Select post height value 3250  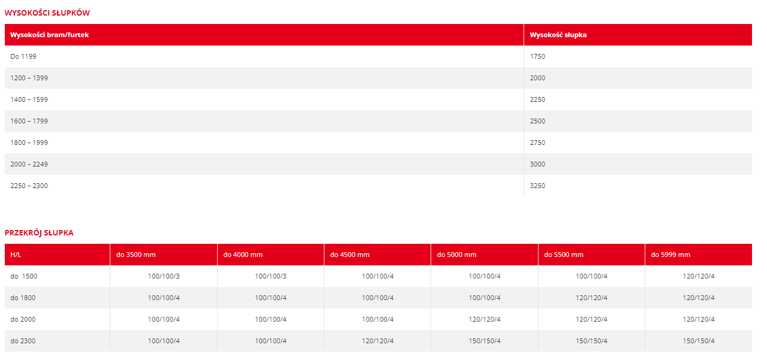point(638,186)
